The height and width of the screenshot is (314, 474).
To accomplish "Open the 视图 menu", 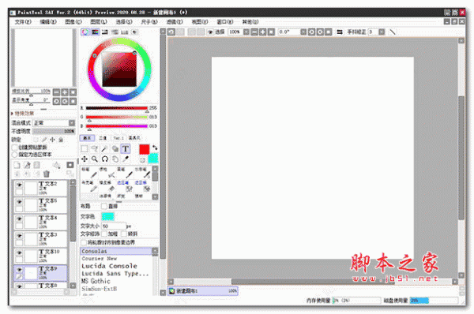I will point(200,22).
